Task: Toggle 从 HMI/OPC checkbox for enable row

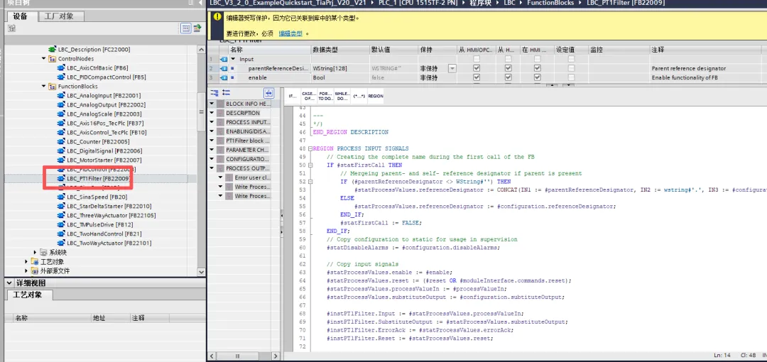Action: click(477, 77)
